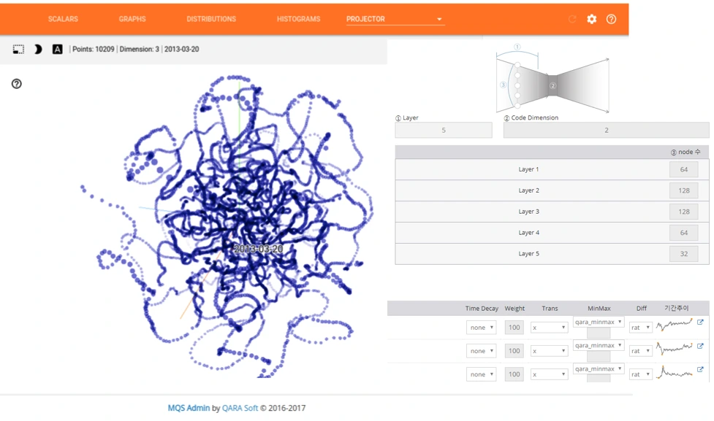
Task: Click the gray box under the first row's qara_minmax
Action: tap(599, 333)
